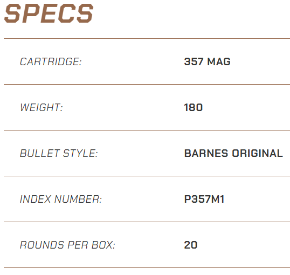Click the BARNES ORIGINAL value
290x275 pixels.
(233, 153)
